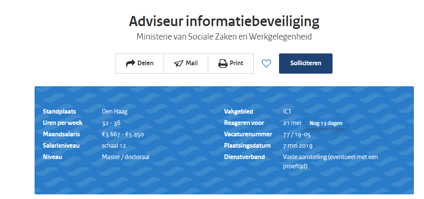Image resolution: width=424 pixels, height=199 pixels.
Task: Click the 'Vaste aanstelling' employment text
Action: click(x=330, y=157)
